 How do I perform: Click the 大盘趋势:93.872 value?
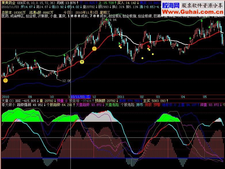(89, 105)
